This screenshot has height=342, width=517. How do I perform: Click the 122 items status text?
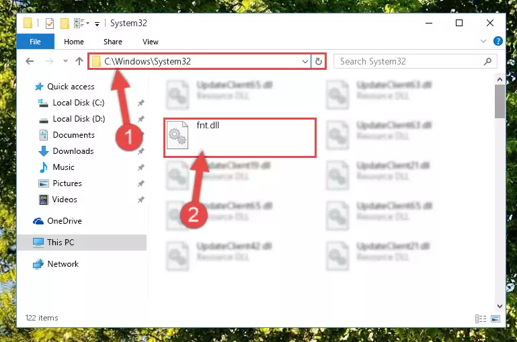pos(42,318)
